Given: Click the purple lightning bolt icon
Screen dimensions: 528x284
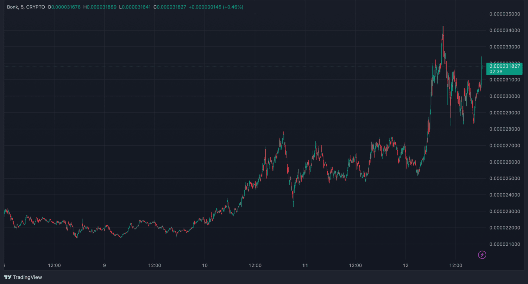Looking at the screenshot, I should tap(482, 255).
